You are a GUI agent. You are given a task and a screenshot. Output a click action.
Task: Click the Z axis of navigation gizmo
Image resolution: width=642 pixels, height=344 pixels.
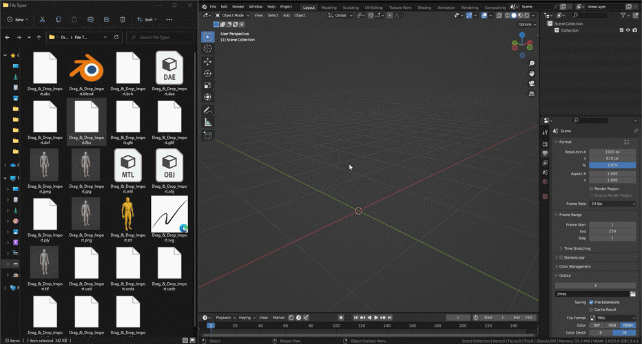522,35
